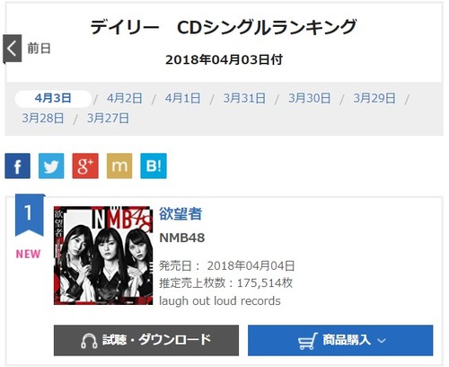Viewport: 449px width, 367px height.
Task: Go to previous day with back arrow
Action: point(13,49)
